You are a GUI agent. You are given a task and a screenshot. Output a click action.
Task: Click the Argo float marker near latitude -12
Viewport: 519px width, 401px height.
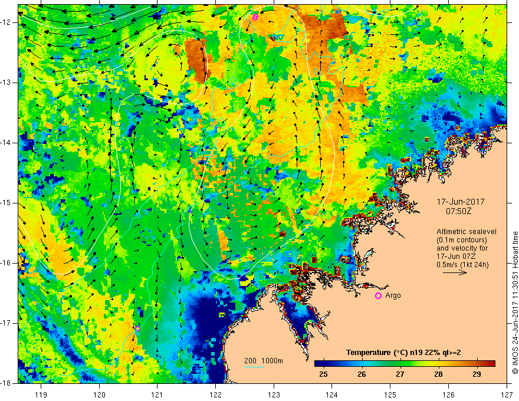coord(255,17)
